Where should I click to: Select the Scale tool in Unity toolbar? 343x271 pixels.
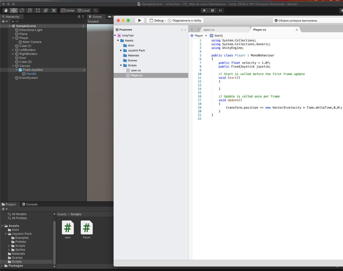coord(30,10)
